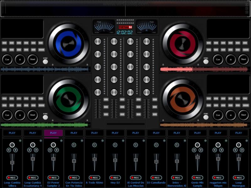This screenshot has height=188, width=251.
Task: Click the red deck waveform strip
Action: 205,70
